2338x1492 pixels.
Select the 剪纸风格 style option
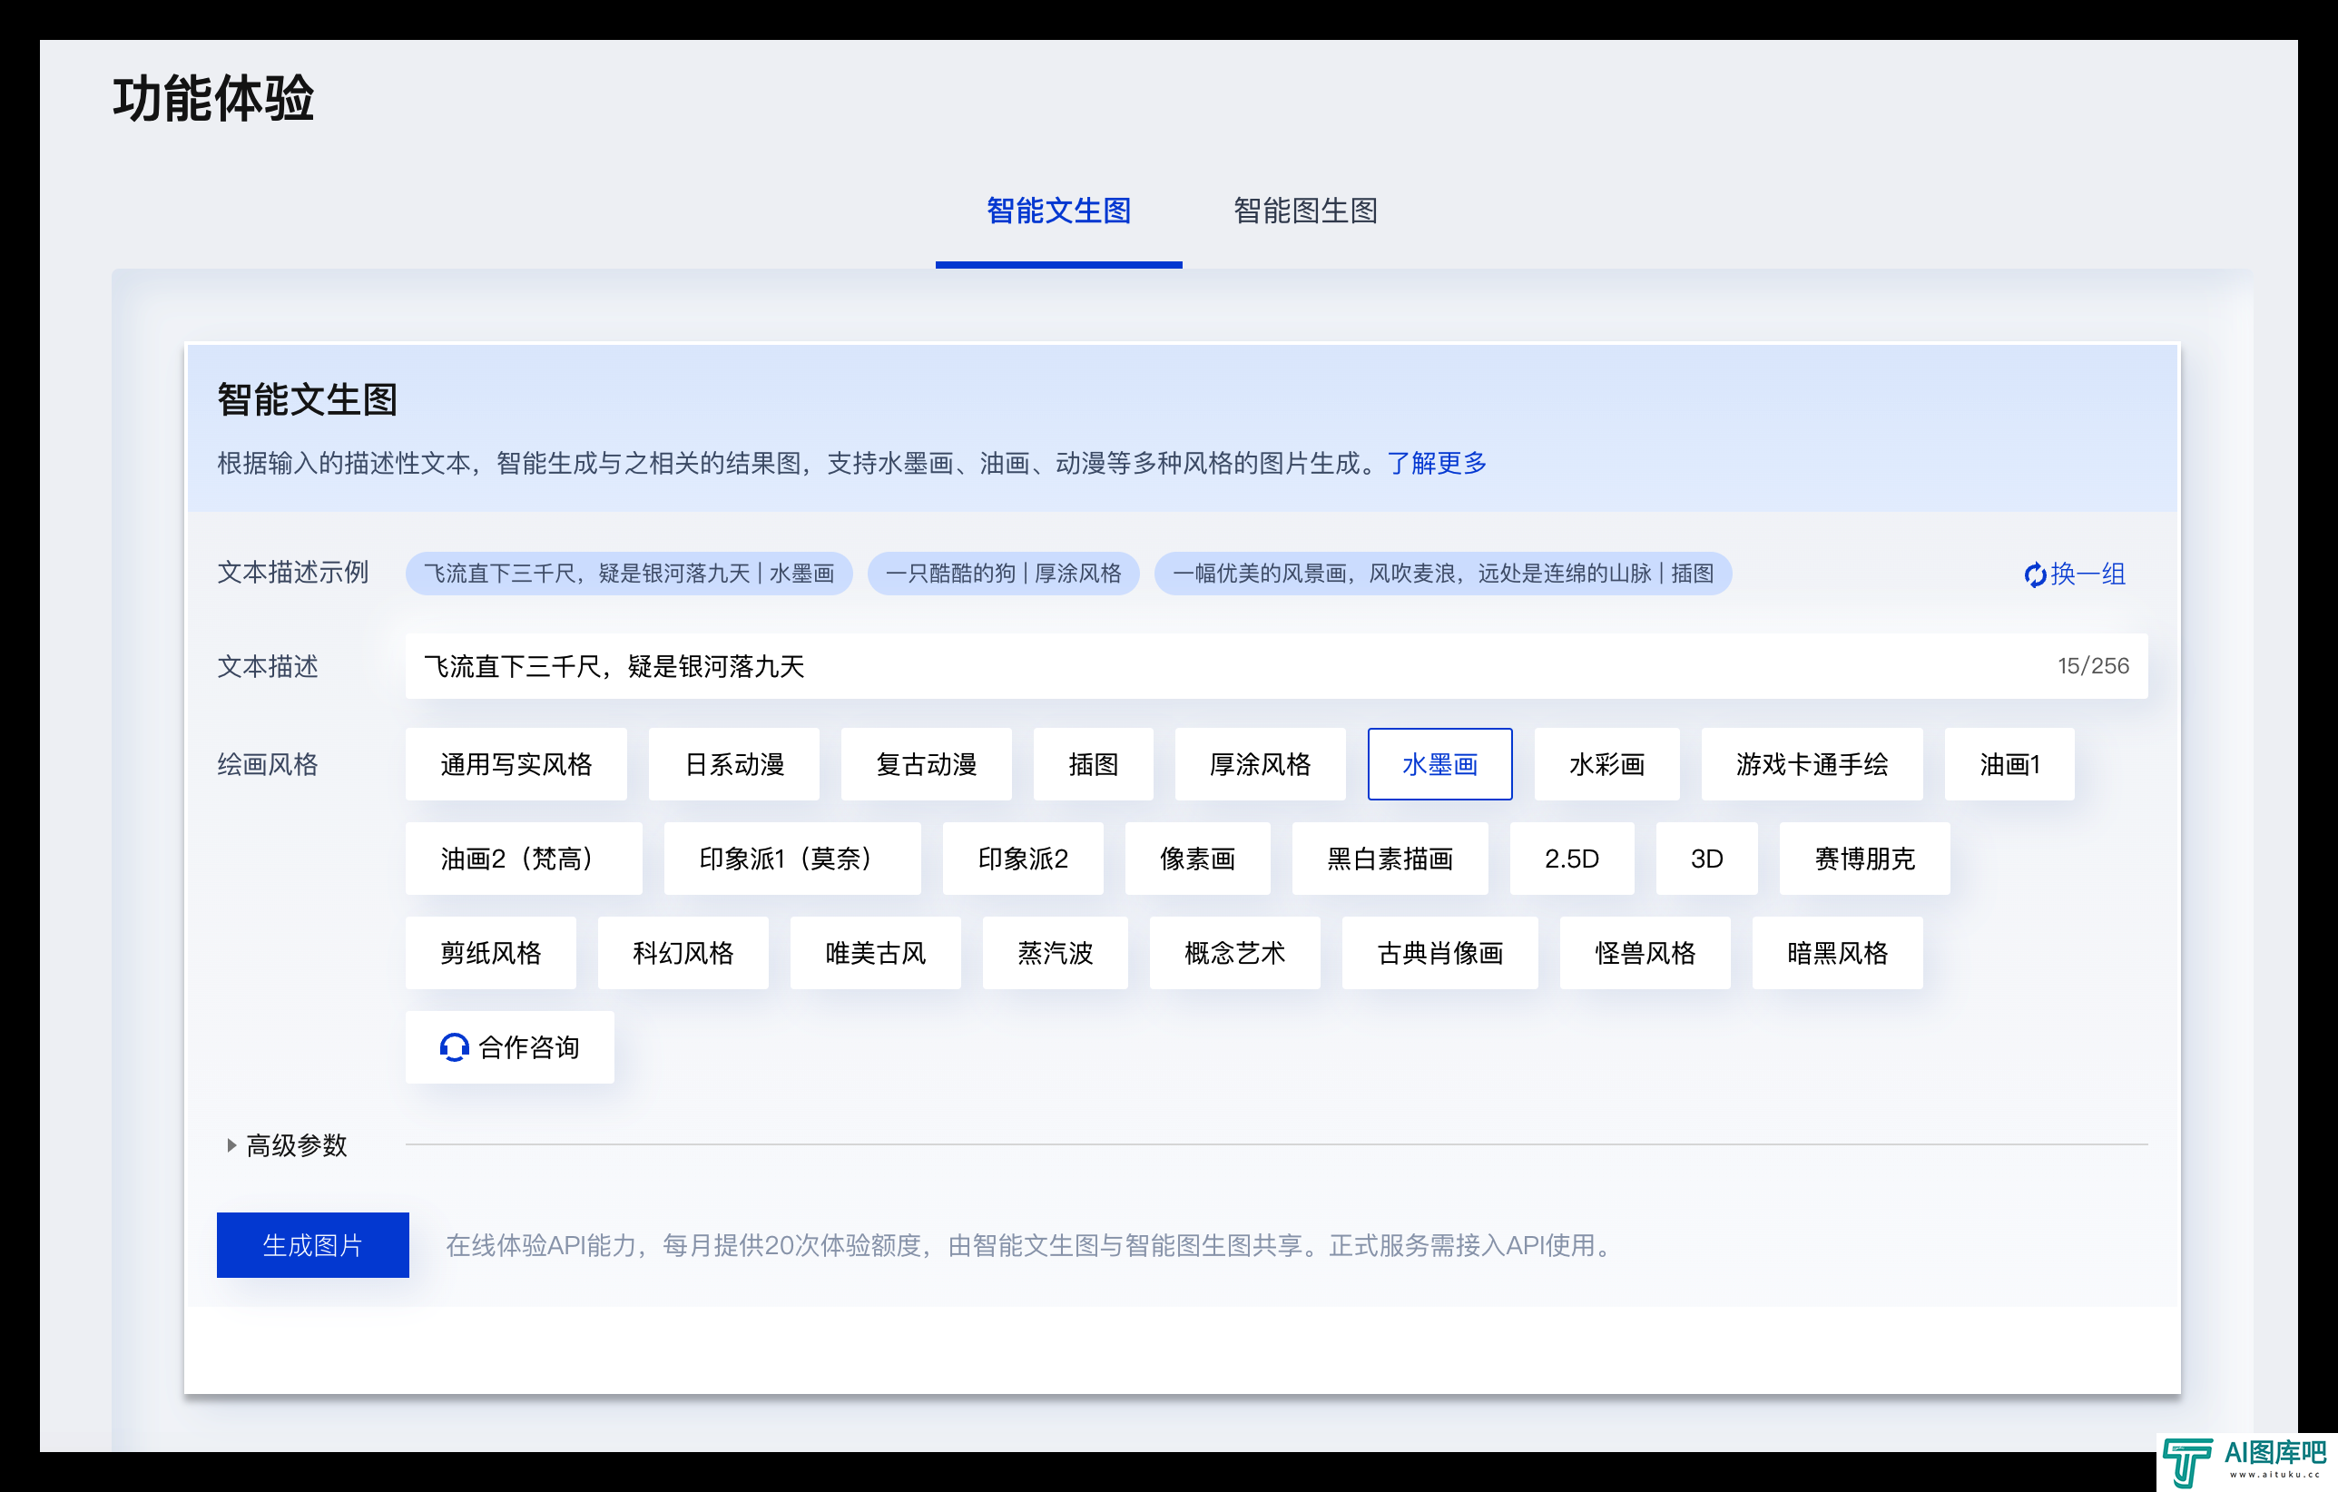(490, 953)
